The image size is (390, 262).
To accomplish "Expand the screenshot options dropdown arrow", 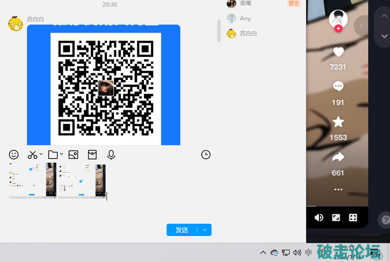I will tap(41, 154).
